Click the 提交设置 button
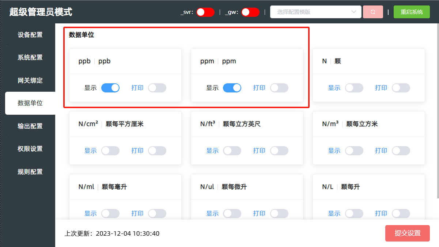439x247 pixels. point(407,233)
